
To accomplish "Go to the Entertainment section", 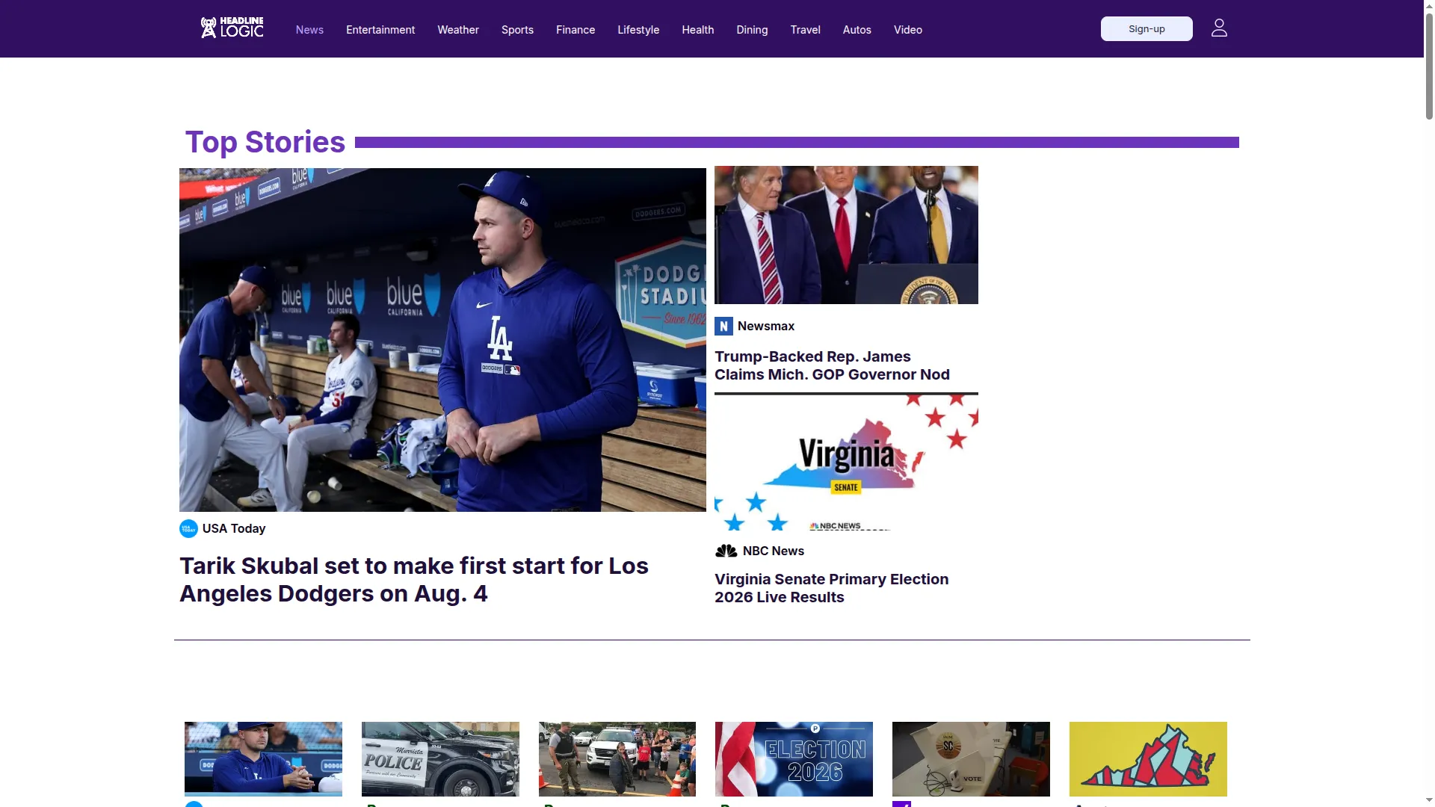I will (x=380, y=30).
